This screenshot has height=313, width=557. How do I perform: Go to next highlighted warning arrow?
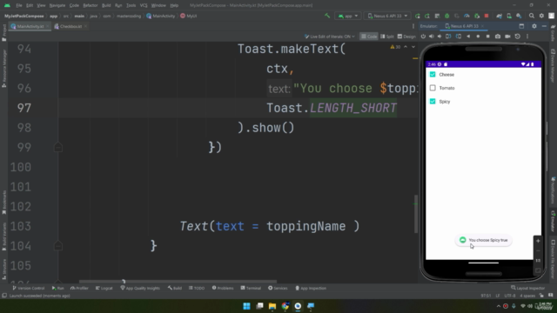[x=413, y=47]
